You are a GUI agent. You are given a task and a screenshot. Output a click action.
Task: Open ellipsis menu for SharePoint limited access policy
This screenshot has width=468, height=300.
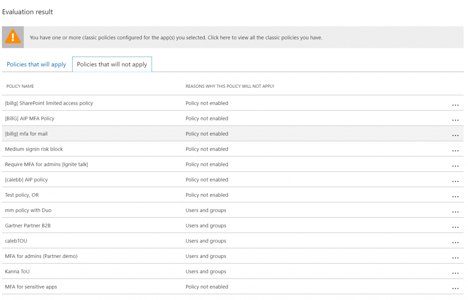(455, 105)
